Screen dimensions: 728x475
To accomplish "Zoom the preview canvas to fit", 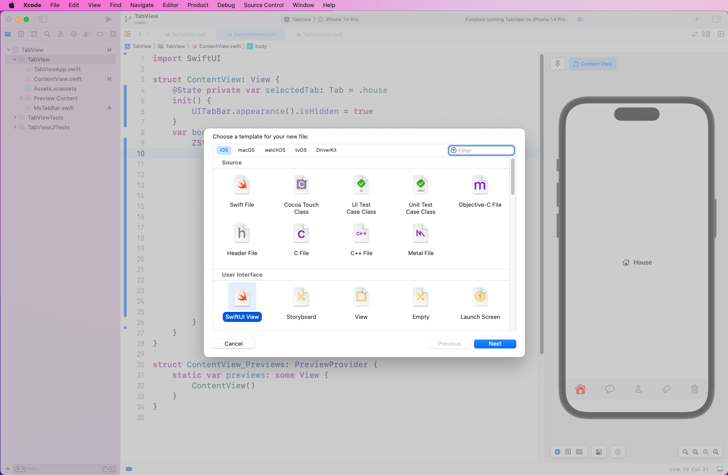I will pyautogui.click(x=706, y=452).
